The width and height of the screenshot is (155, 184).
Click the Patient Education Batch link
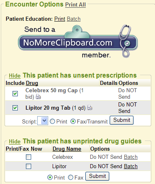click(x=74, y=19)
